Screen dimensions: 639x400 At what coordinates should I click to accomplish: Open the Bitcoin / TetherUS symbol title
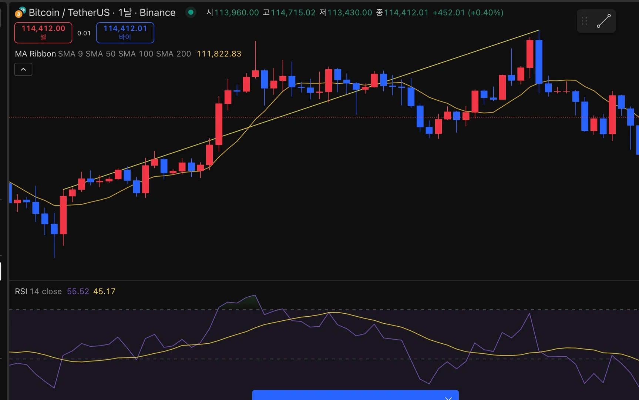click(102, 13)
